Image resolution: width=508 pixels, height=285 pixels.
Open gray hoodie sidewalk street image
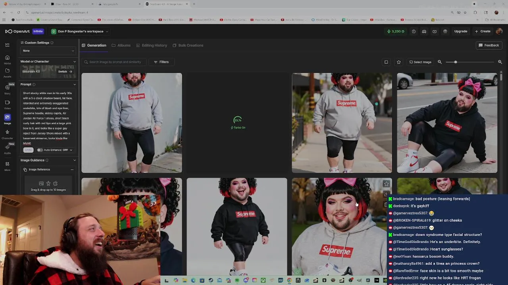342,123
